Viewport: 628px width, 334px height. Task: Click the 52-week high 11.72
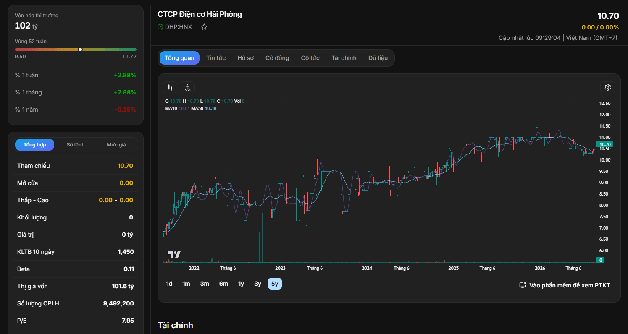[x=129, y=57]
